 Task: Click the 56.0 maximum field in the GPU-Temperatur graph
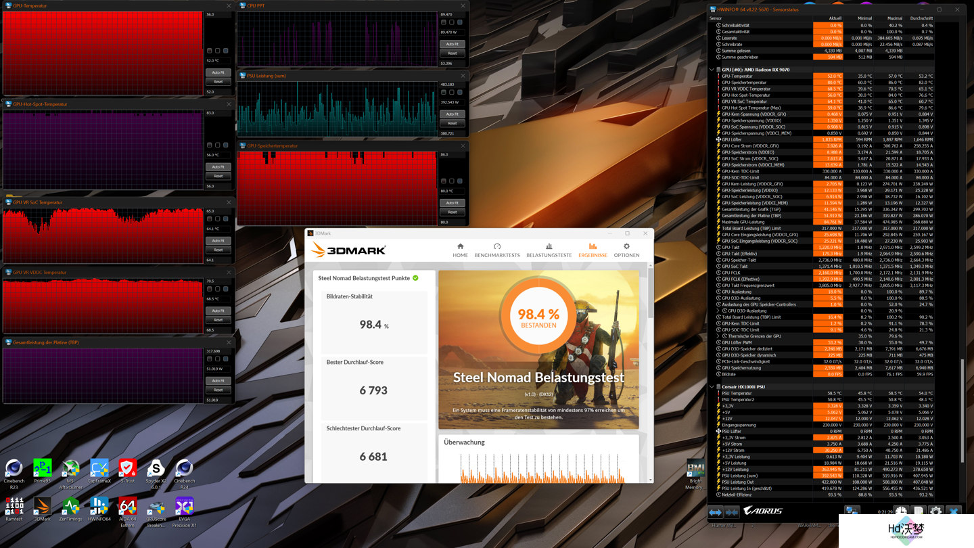(x=218, y=14)
